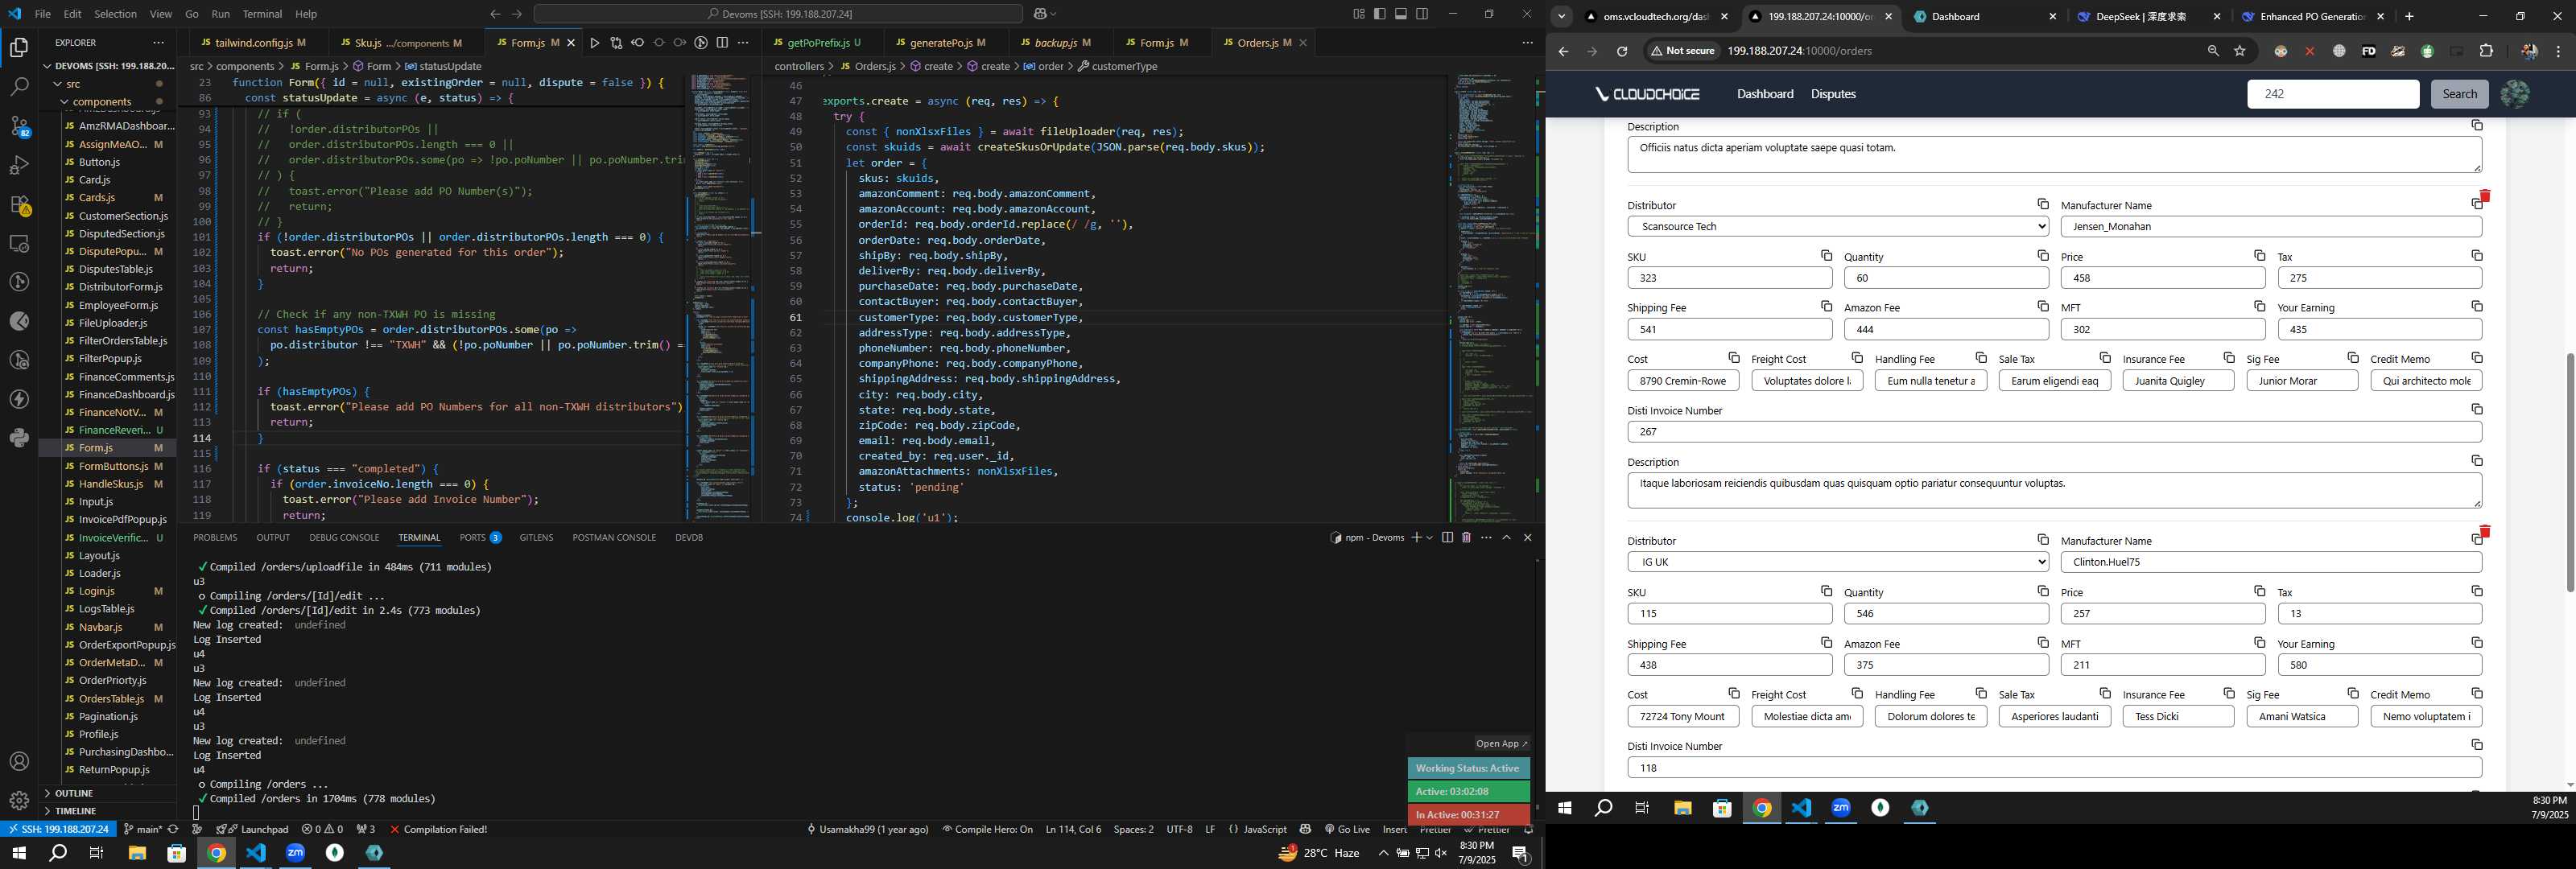Open the user avatar in CloudChoice navbar
The image size is (2576, 869).
[x=2515, y=94]
